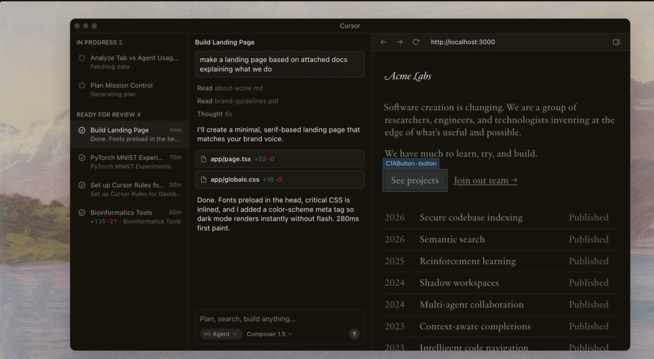Screen dimensions: 654x359
Task: Click the READY FOR REVIEW 4 section header
Action: (109, 115)
